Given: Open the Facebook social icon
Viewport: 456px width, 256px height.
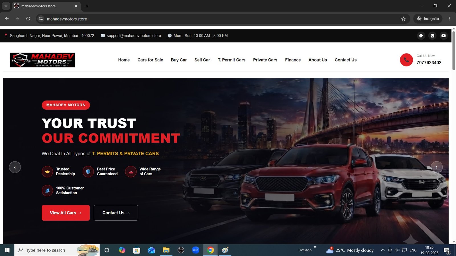Looking at the screenshot, I should (x=421, y=36).
